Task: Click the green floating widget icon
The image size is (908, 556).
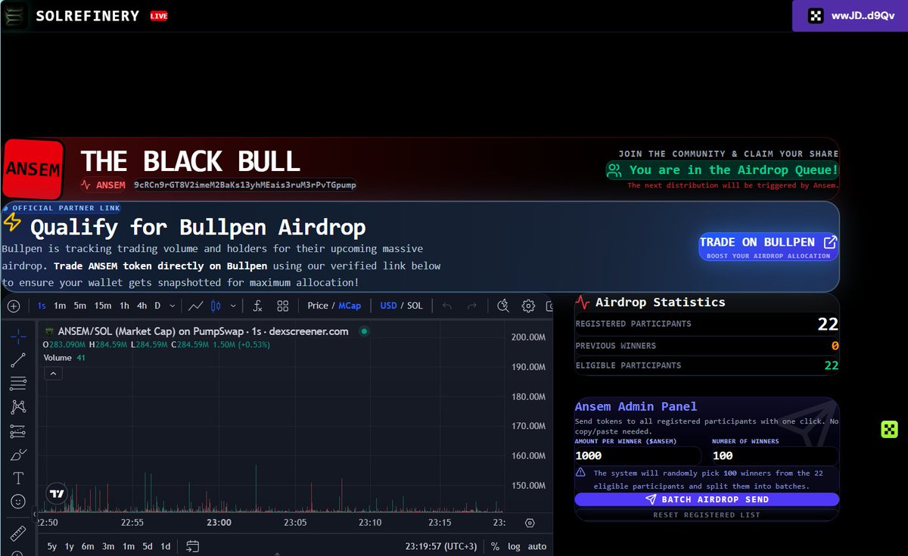Action: pyautogui.click(x=889, y=430)
